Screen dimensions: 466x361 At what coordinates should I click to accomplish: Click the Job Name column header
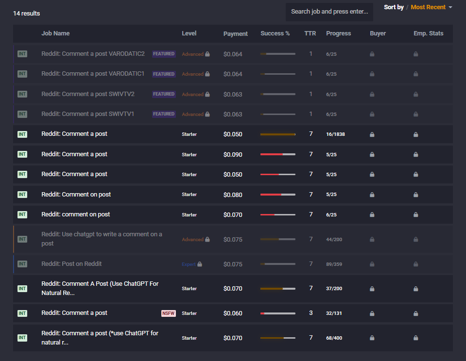pyautogui.click(x=55, y=33)
